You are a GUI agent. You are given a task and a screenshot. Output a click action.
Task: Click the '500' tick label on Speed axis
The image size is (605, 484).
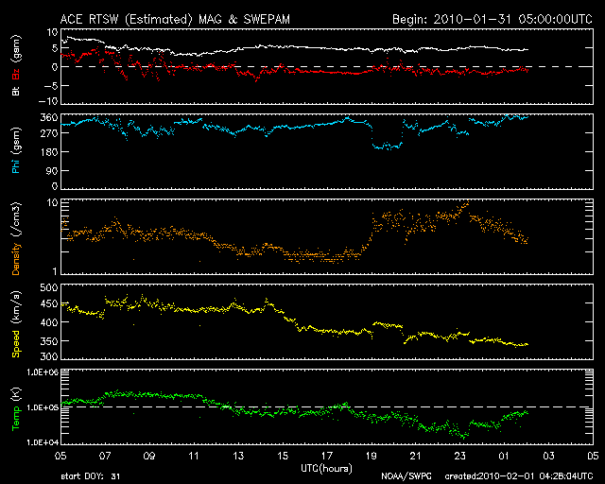(x=49, y=288)
